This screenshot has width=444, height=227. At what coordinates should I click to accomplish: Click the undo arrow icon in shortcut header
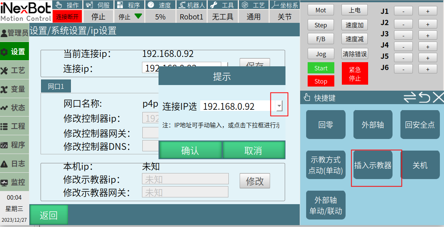pos(424,98)
